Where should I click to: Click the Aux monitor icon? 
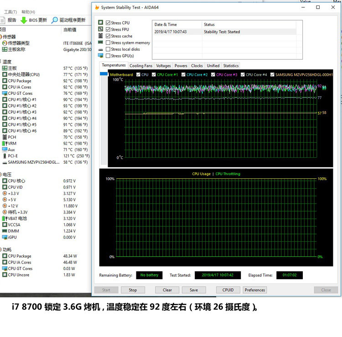[5, 150]
